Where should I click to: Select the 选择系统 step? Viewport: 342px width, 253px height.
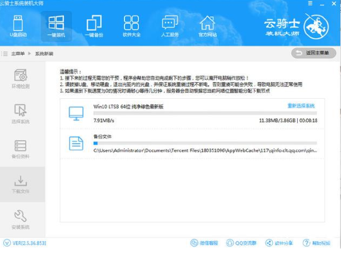click(21, 114)
